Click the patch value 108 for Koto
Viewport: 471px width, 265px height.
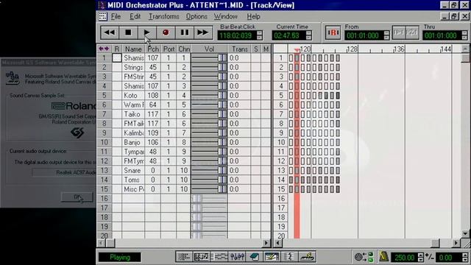(153, 96)
